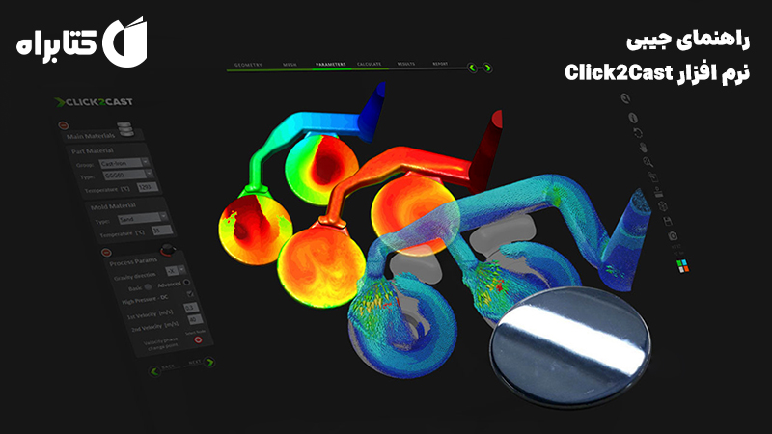Select the pan hand tool icon

coord(643,148)
